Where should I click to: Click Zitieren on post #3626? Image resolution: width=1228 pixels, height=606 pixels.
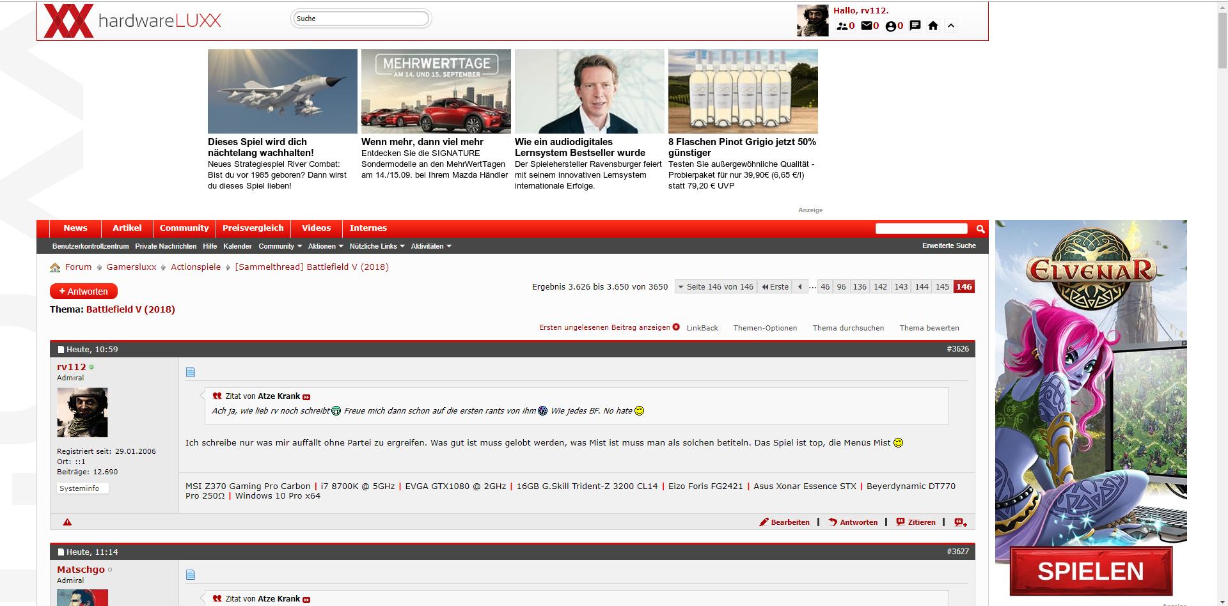tap(916, 522)
